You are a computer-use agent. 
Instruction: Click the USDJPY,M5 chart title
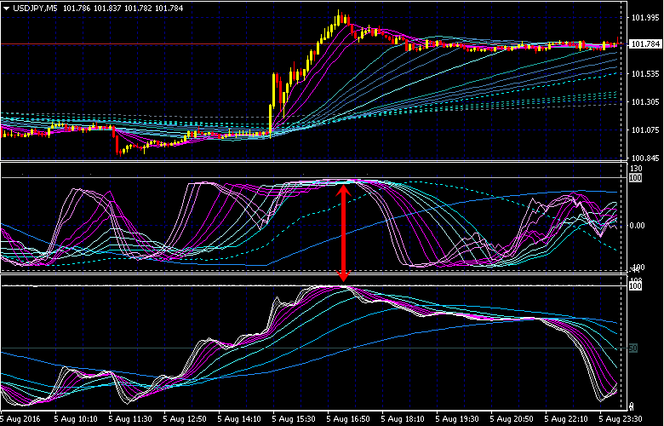37,8
